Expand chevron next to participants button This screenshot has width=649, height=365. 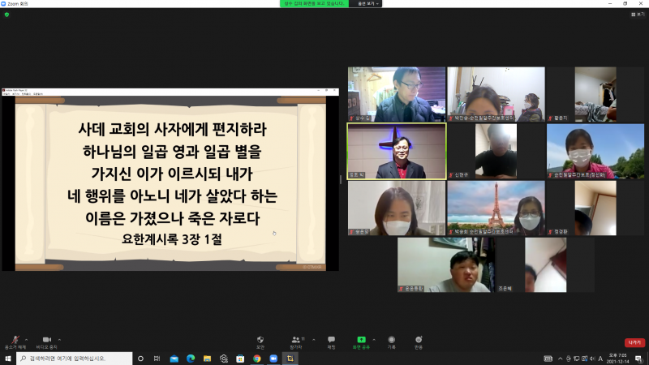(314, 340)
